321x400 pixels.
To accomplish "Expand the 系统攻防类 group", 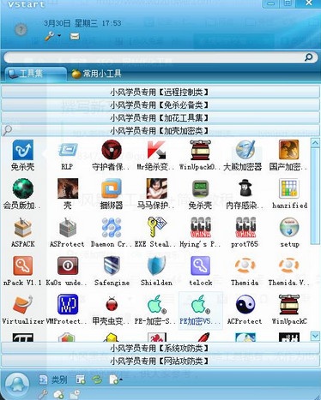I will click(160, 348).
